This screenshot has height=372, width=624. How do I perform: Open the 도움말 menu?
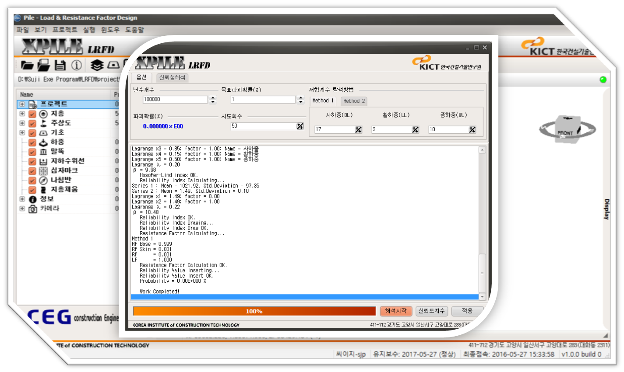tap(134, 30)
